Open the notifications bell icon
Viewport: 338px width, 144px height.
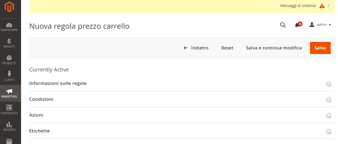[x=297, y=25]
